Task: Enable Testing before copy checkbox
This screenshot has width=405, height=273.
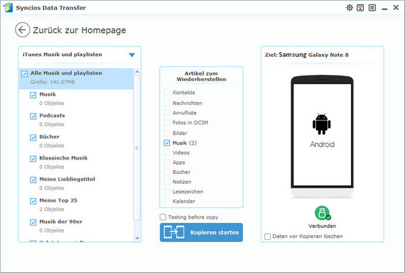Action: click(163, 217)
